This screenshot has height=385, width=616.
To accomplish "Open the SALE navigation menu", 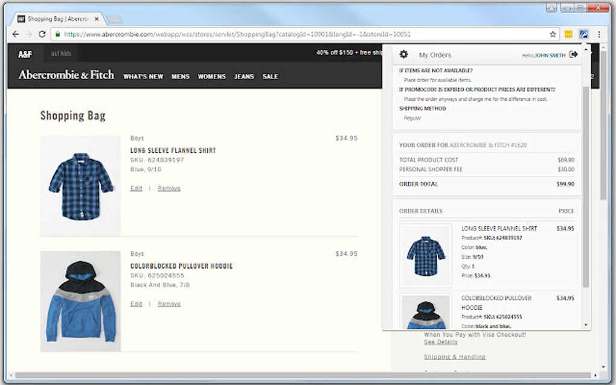I will tap(270, 77).
